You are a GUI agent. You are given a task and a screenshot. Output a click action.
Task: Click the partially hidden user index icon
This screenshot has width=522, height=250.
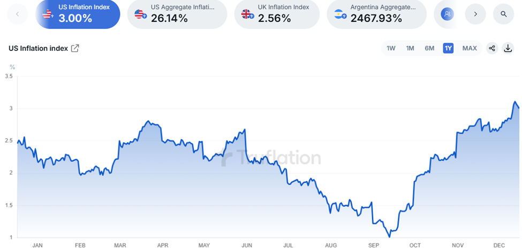pos(447,14)
